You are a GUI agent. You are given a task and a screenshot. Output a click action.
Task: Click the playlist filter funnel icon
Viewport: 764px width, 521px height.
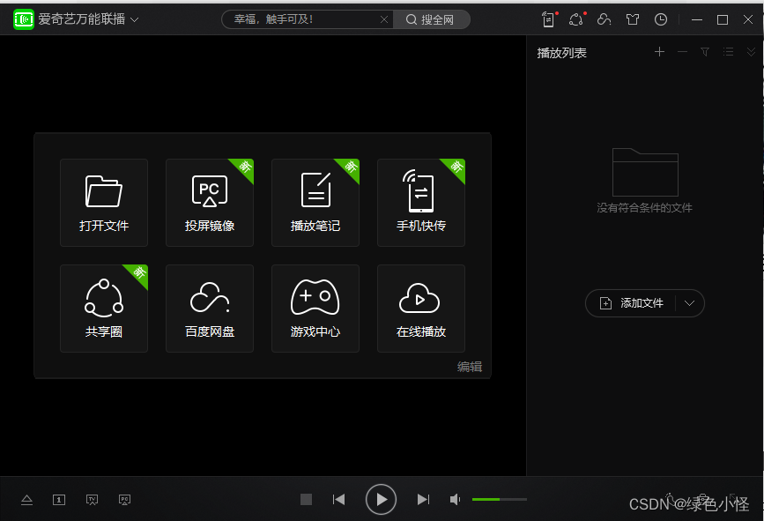(705, 52)
